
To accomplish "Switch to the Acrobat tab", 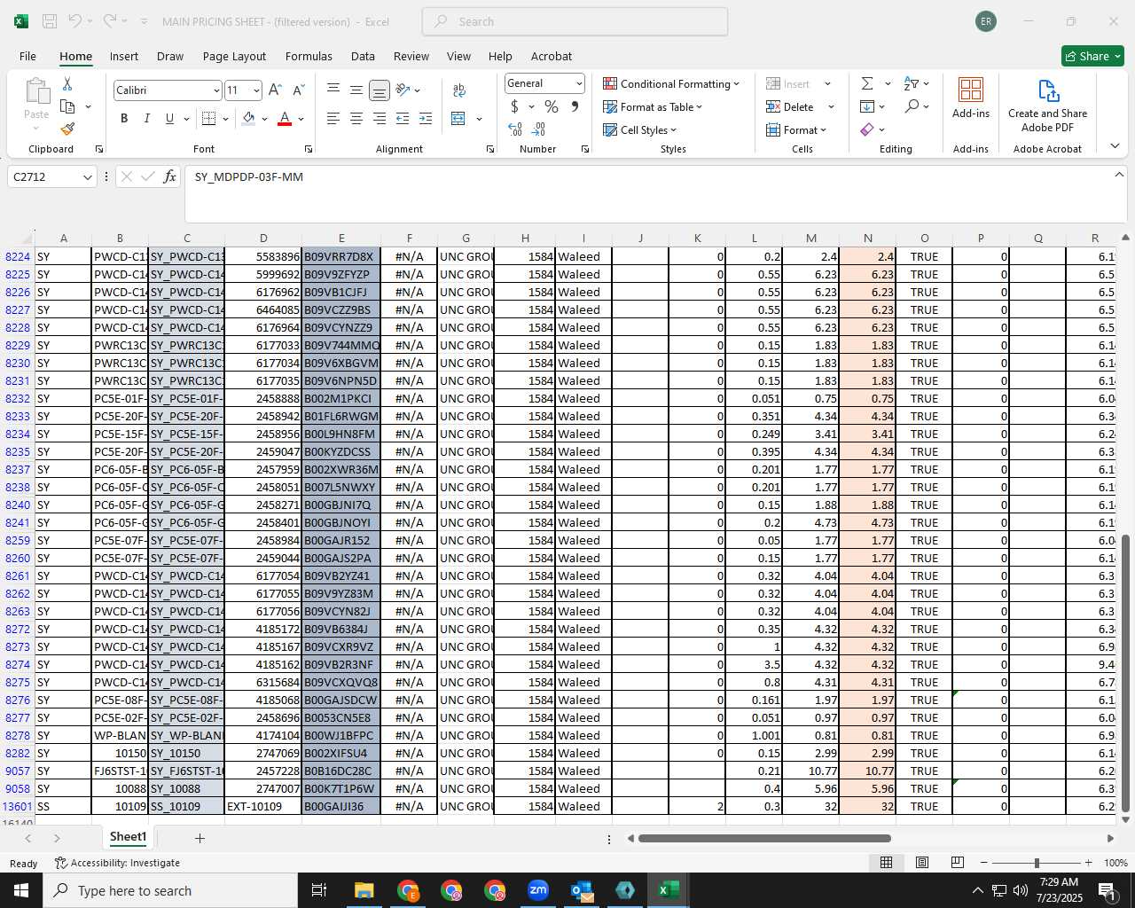I will (x=552, y=56).
